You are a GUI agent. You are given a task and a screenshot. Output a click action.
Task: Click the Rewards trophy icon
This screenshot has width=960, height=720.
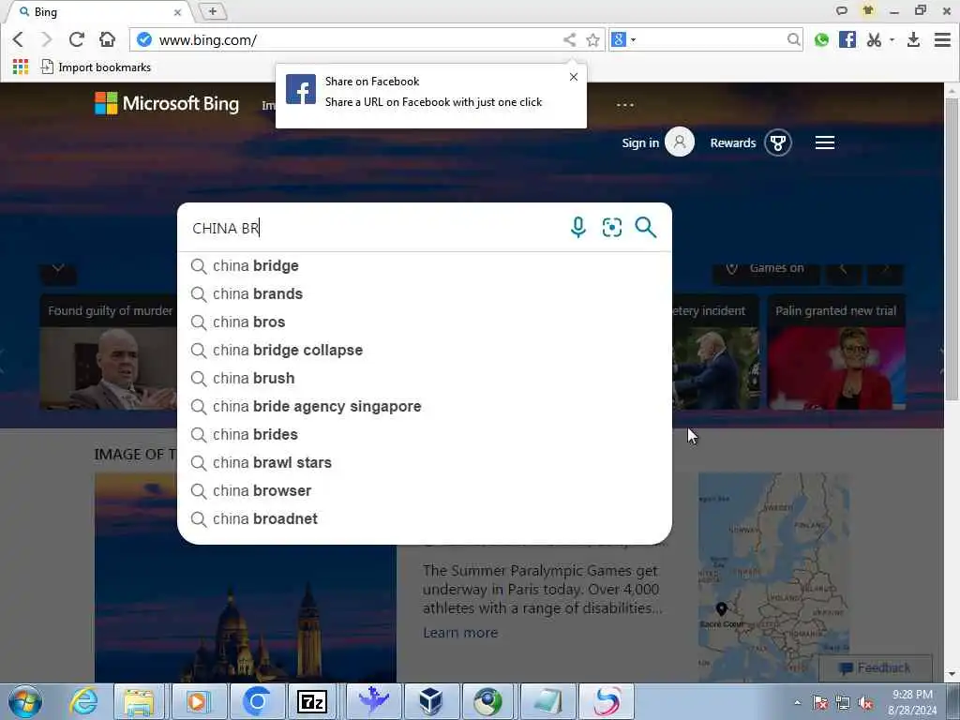(777, 142)
